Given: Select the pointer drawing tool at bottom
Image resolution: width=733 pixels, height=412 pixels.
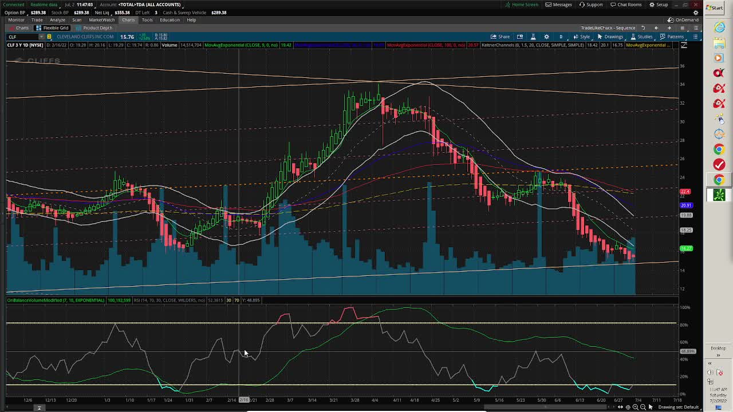Looking at the screenshot, I should (651, 407).
